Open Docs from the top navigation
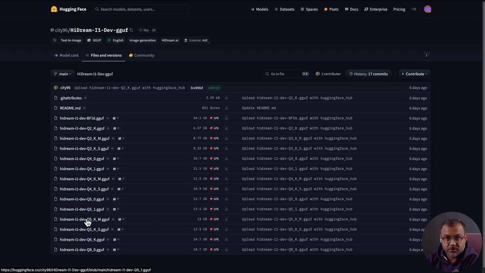Screen dimensions: 485x273 click(352, 9)
